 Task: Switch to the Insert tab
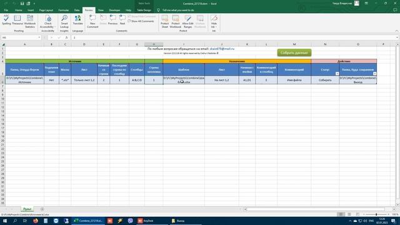pyautogui.click(x=31, y=10)
